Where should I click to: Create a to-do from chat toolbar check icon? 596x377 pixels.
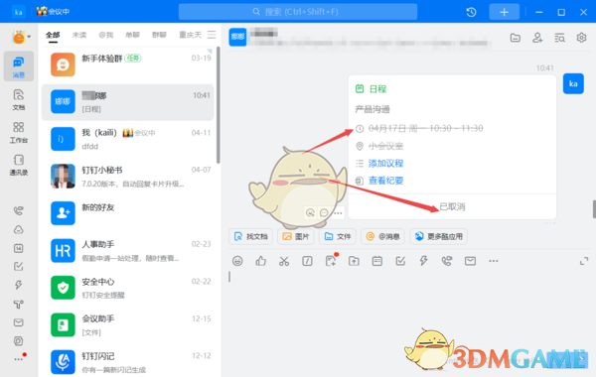400,261
